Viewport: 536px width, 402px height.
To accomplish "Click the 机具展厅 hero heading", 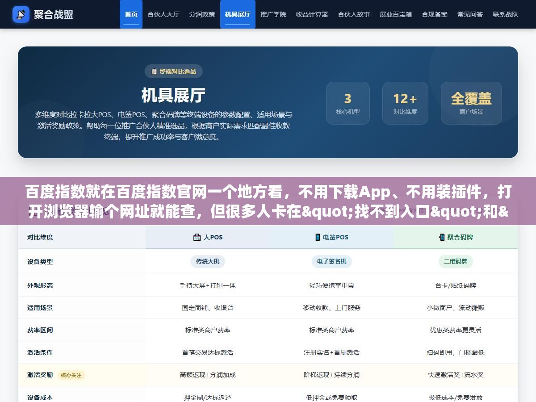I will click(x=173, y=95).
